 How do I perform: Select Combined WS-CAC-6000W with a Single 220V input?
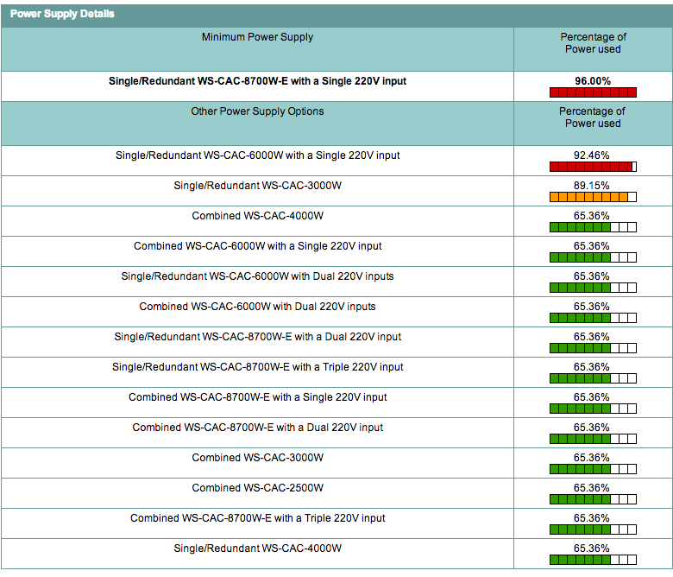click(x=257, y=246)
